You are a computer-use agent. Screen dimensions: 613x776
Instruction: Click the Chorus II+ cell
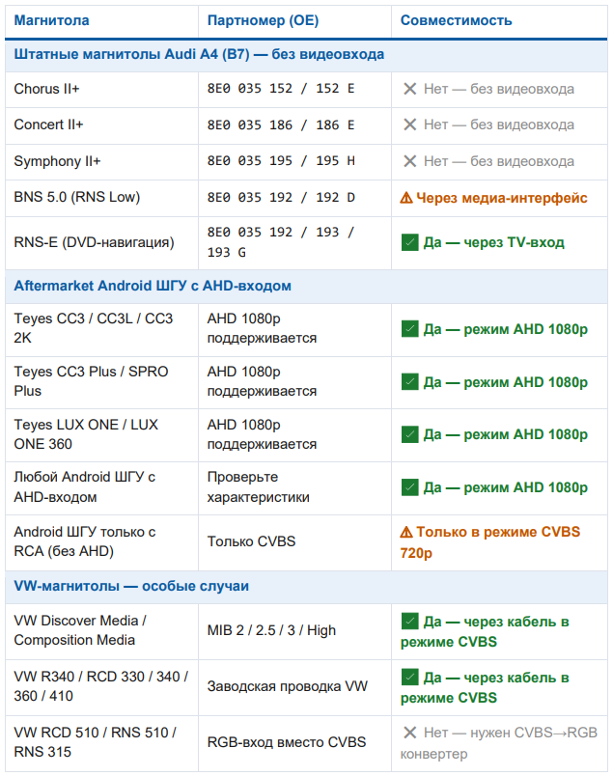coord(101,89)
